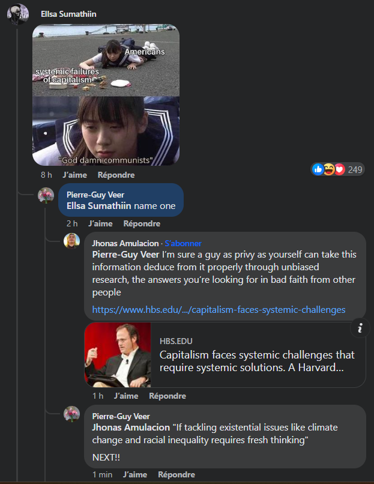Click the like thumb reaction icon

click(318, 169)
